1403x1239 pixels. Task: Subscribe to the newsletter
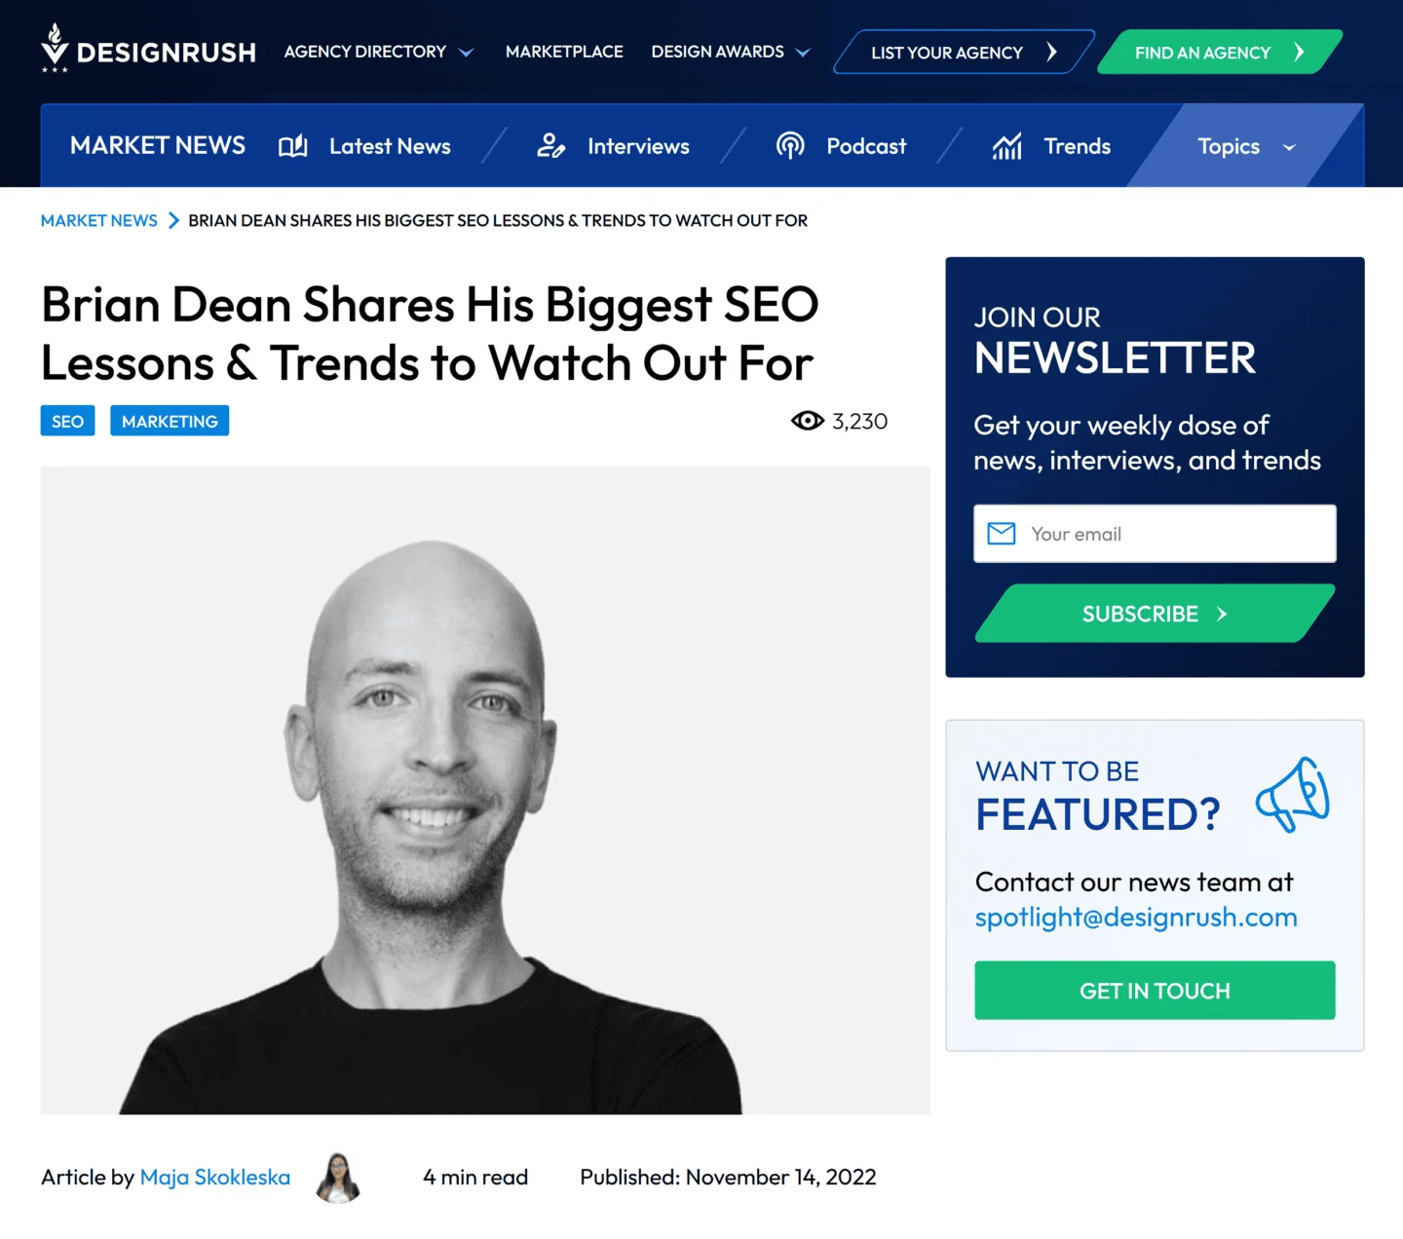(1155, 614)
